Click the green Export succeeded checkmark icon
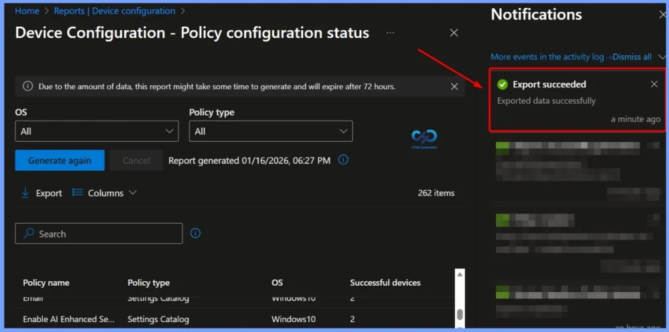 (502, 84)
